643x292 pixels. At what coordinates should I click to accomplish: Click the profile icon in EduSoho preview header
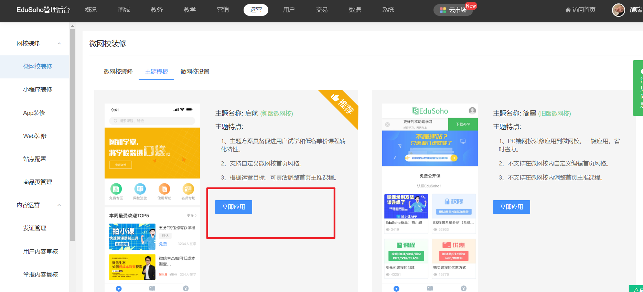coord(472,110)
